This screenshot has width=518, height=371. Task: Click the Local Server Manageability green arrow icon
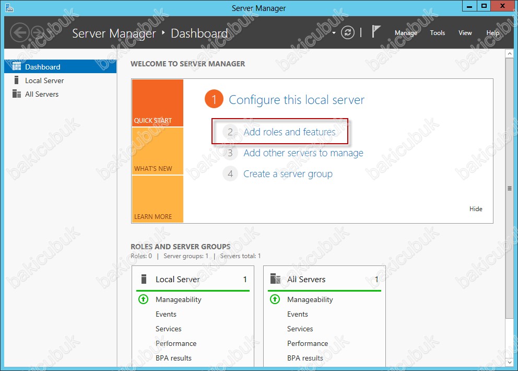click(144, 299)
